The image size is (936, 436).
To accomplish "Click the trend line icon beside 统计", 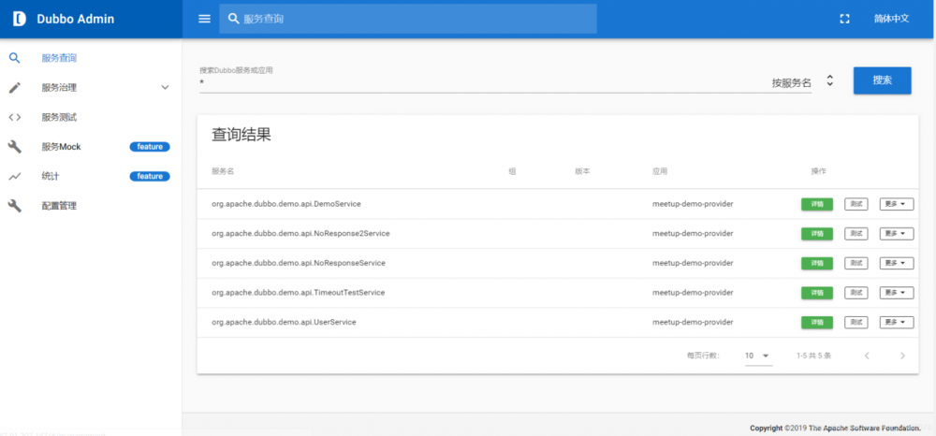I will click(x=15, y=177).
